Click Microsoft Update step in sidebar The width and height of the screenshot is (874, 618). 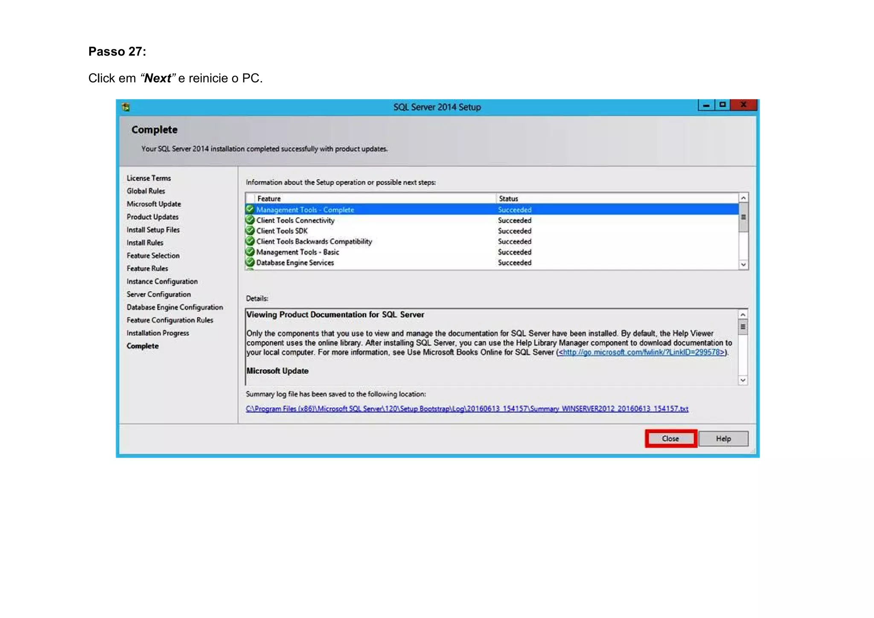154,204
